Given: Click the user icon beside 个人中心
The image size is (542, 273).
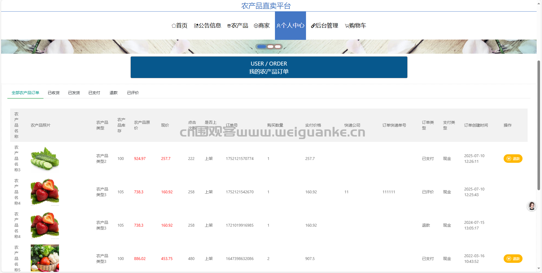Looking at the screenshot, I should pos(278,26).
